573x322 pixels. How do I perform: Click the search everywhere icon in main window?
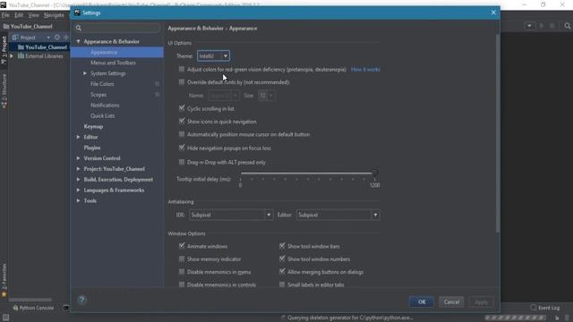tap(567, 26)
